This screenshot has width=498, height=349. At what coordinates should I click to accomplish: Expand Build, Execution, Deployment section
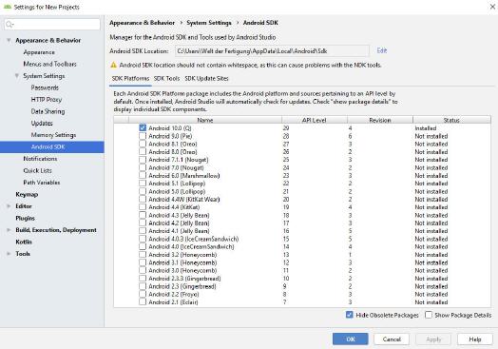(x=9, y=230)
